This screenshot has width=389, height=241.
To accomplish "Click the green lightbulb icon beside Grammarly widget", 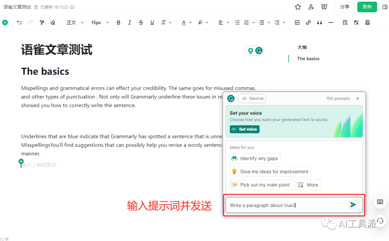I will [x=251, y=51].
